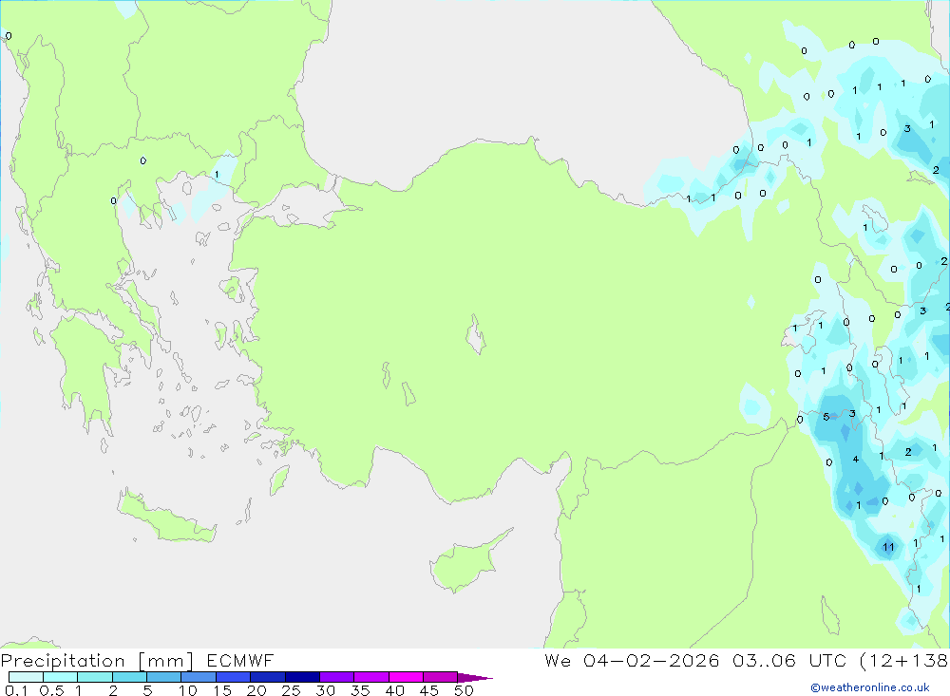
Task: Click the 0.1–0.5 mm legend color swatch
Action: [x=26, y=677]
